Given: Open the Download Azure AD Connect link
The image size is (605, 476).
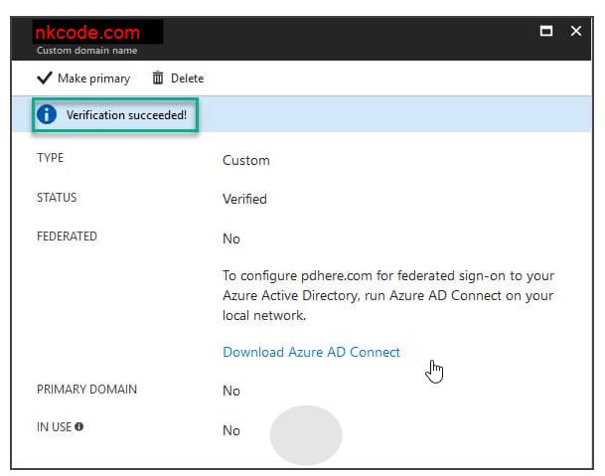Looking at the screenshot, I should (311, 352).
